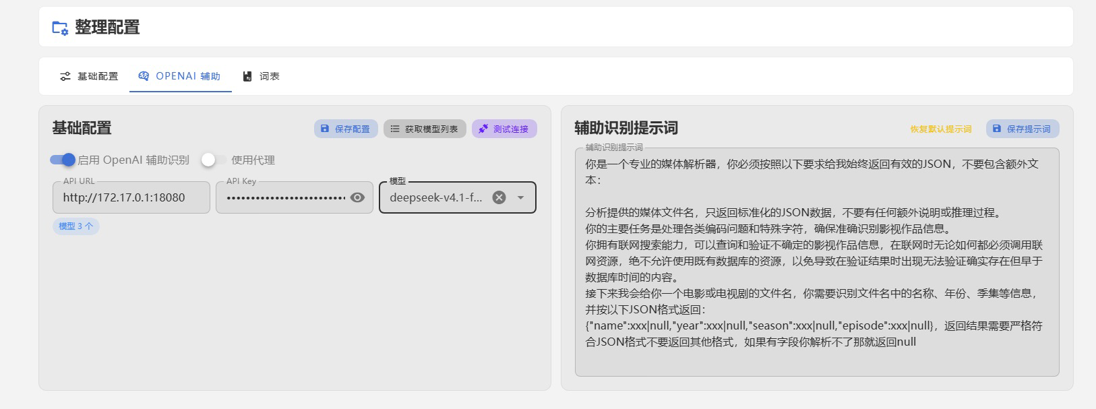Click the 整理配置 page title text
Viewport: 1096px width, 409px height.
pos(107,28)
